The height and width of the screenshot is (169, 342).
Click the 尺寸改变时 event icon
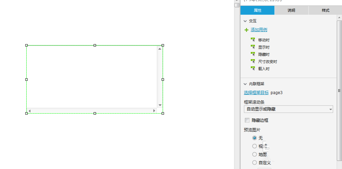pos(253,62)
